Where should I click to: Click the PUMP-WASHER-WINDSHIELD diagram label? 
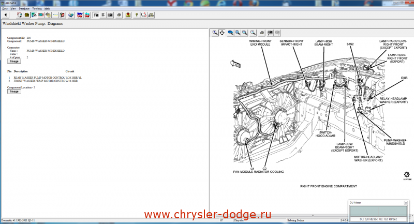(x=395, y=142)
